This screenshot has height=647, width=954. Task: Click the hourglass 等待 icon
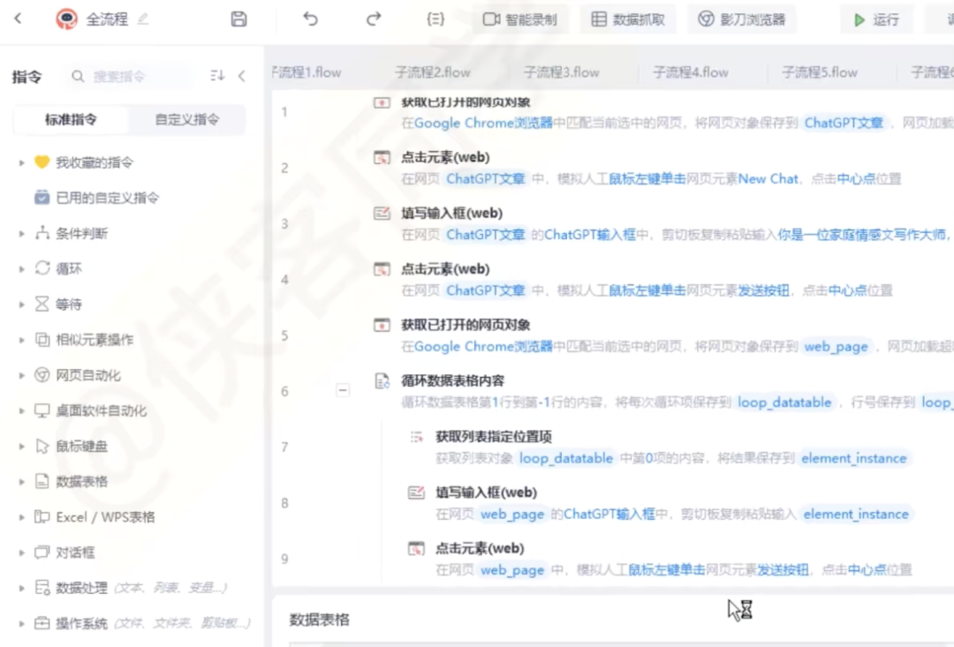point(42,304)
